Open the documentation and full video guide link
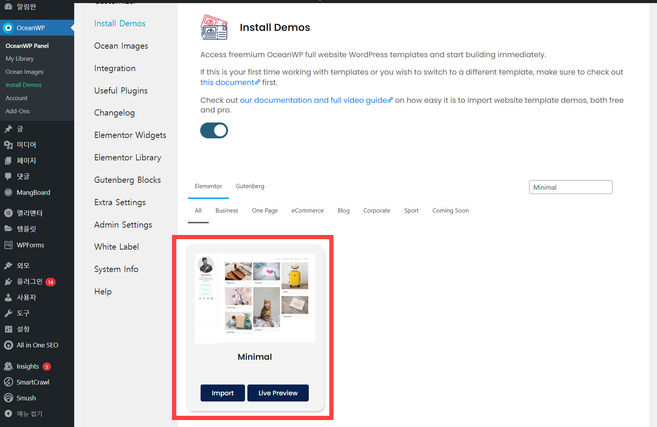 [x=316, y=100]
